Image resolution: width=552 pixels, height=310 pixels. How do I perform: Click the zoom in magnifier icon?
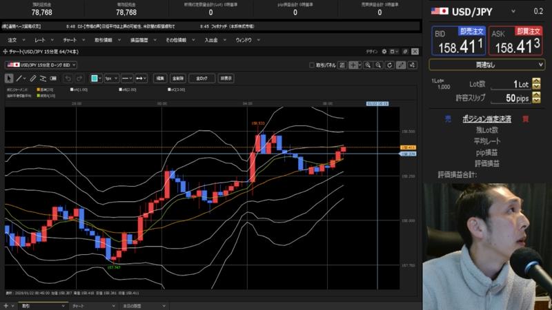click(368, 65)
